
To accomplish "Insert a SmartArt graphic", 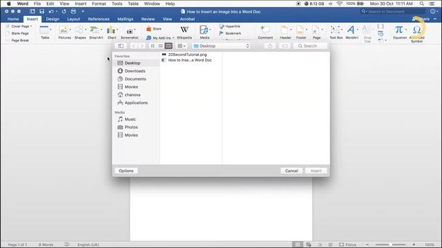I will tap(96, 32).
